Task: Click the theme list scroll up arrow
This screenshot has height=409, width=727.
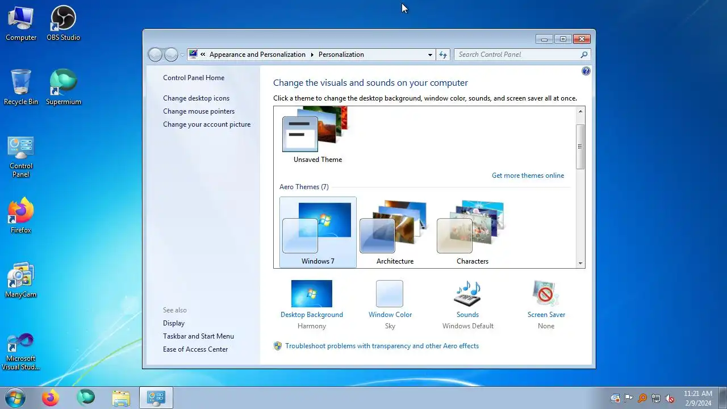Action: pyautogui.click(x=580, y=111)
